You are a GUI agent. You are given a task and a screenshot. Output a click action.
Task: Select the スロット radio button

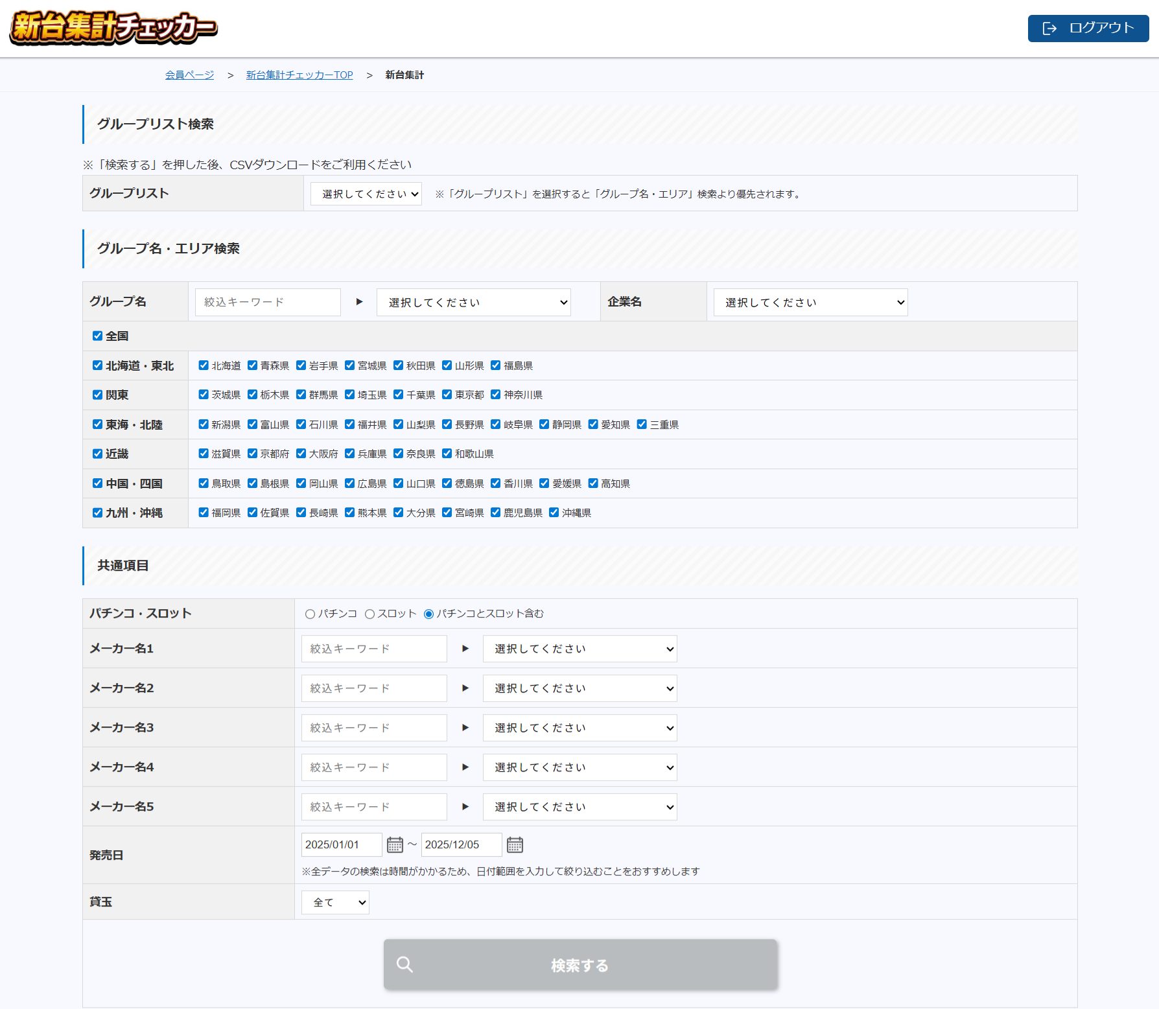point(370,614)
